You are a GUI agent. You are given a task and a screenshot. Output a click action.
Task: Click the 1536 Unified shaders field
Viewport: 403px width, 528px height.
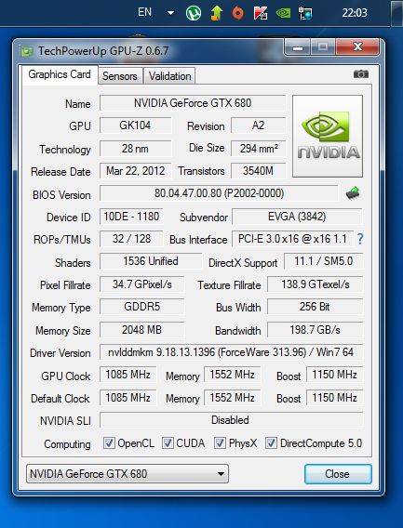[x=151, y=261]
